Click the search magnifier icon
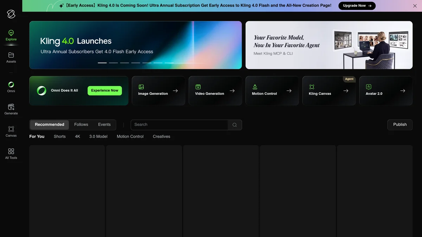The image size is (422, 237). point(235,125)
